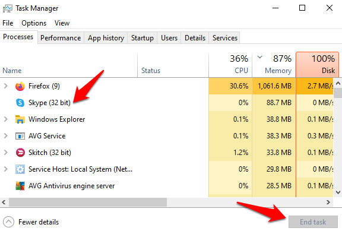This screenshot has height=234, width=342.
Task: Click the vertical scrollbar thumb
Action: pyautogui.click(x=338, y=93)
